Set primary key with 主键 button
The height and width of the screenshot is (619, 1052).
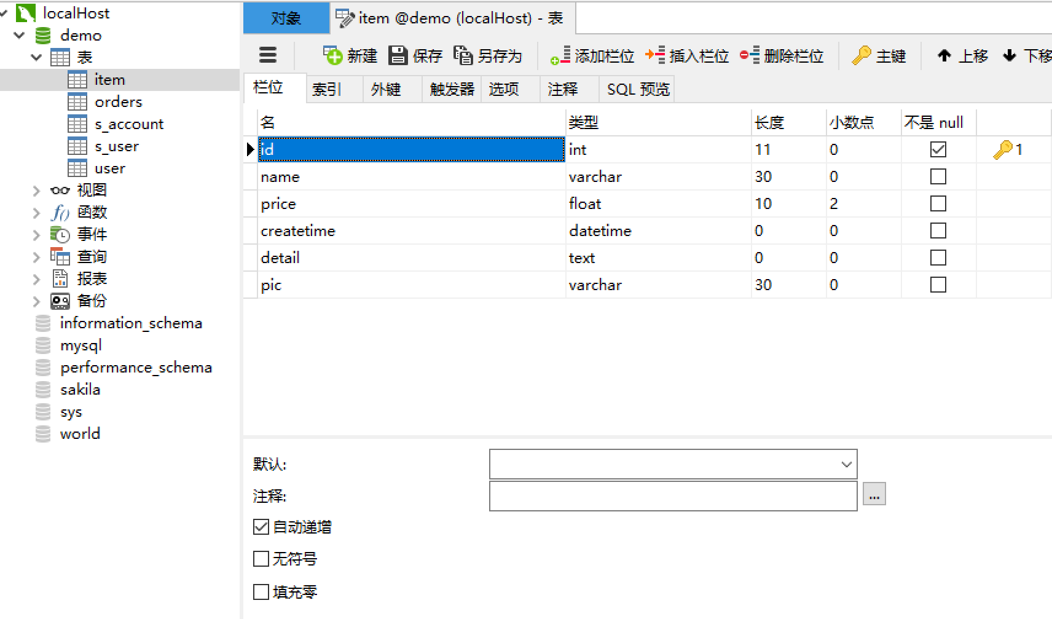(879, 55)
